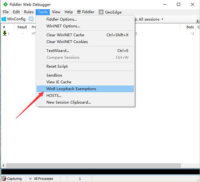Click the comment speech bubble toolbar icon
Image resolution: width=200 pixels, height=182 pixels.
pyautogui.click(x=31, y=19)
